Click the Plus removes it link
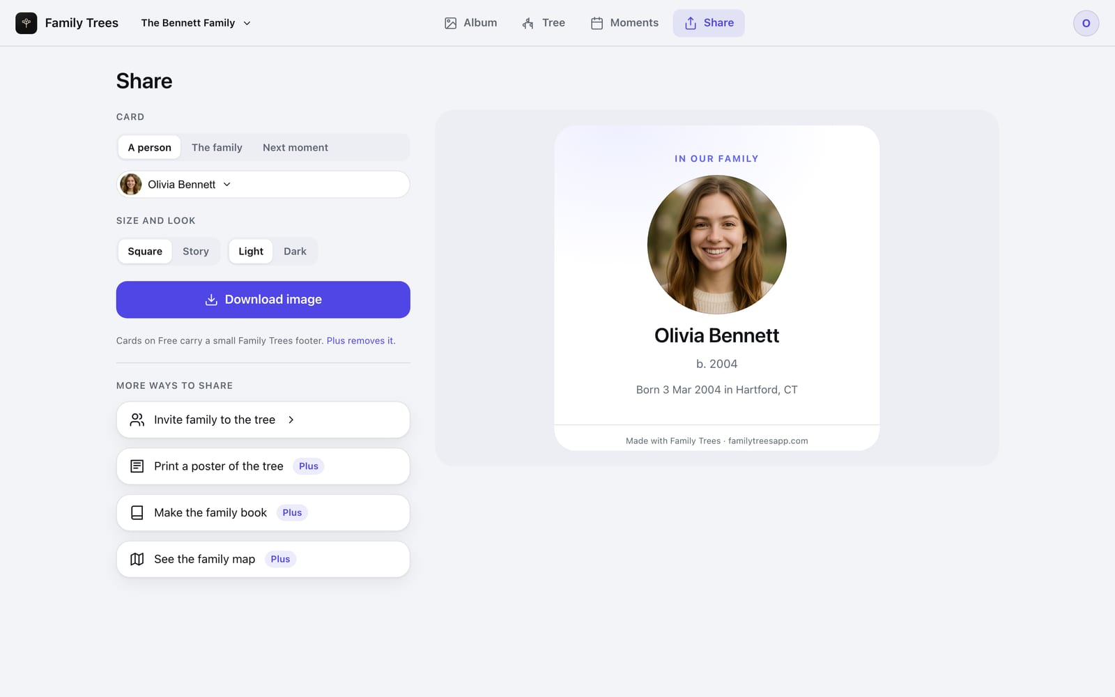The width and height of the screenshot is (1115, 697). [x=361, y=341]
